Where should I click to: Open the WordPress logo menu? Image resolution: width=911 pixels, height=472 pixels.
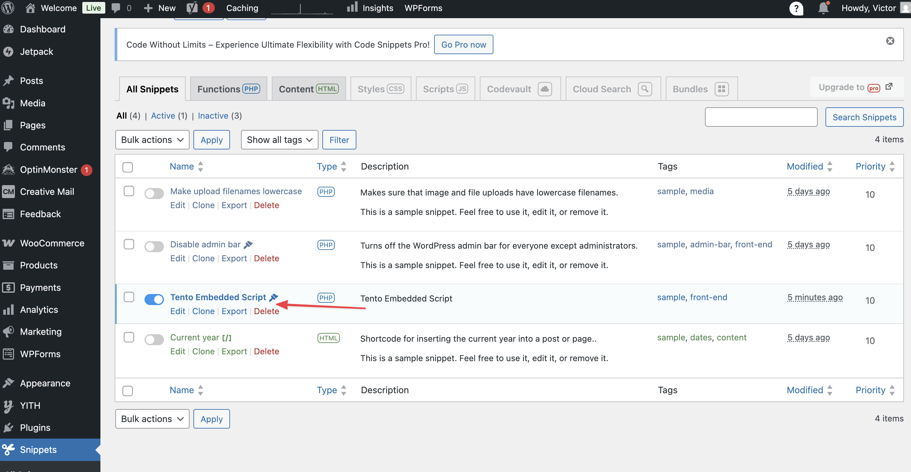[8, 8]
